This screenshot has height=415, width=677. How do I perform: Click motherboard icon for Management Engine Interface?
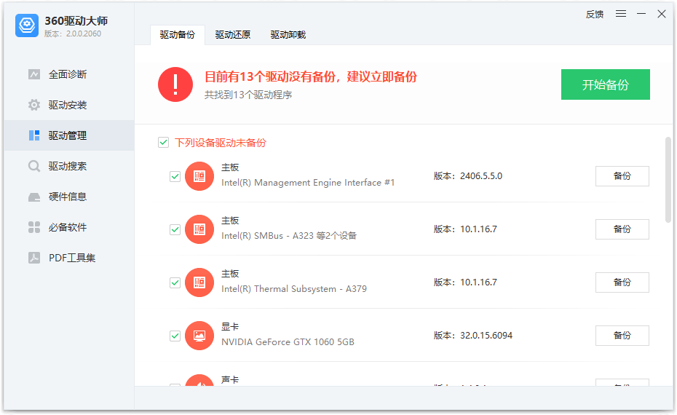(x=199, y=176)
